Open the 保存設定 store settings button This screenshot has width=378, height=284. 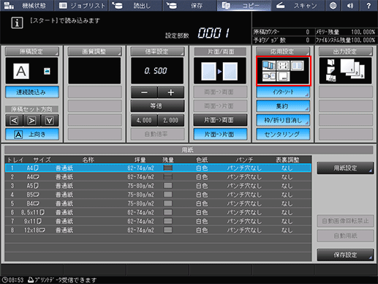click(x=345, y=255)
